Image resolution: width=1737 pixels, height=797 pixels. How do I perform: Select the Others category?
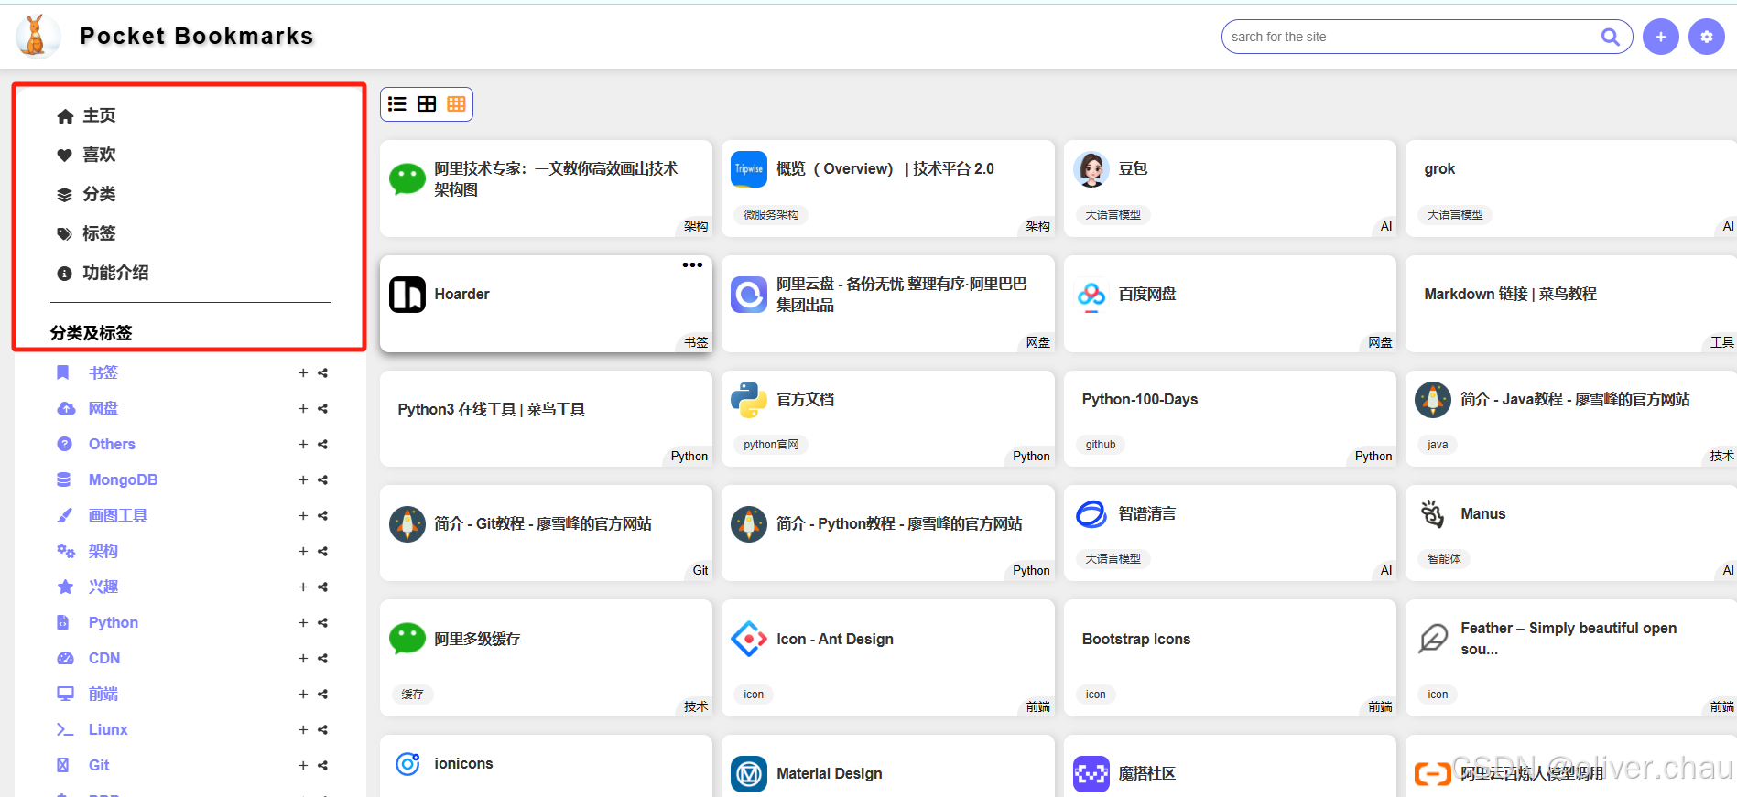(112, 444)
